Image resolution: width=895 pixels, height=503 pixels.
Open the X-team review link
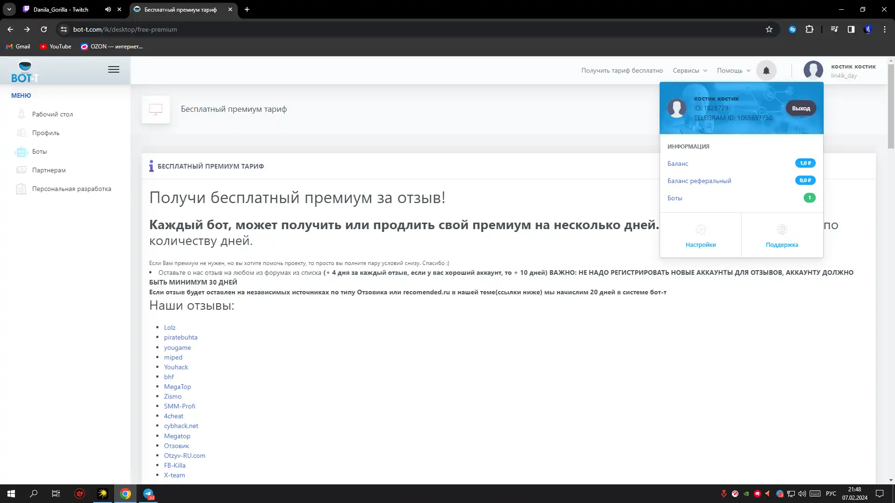[174, 475]
